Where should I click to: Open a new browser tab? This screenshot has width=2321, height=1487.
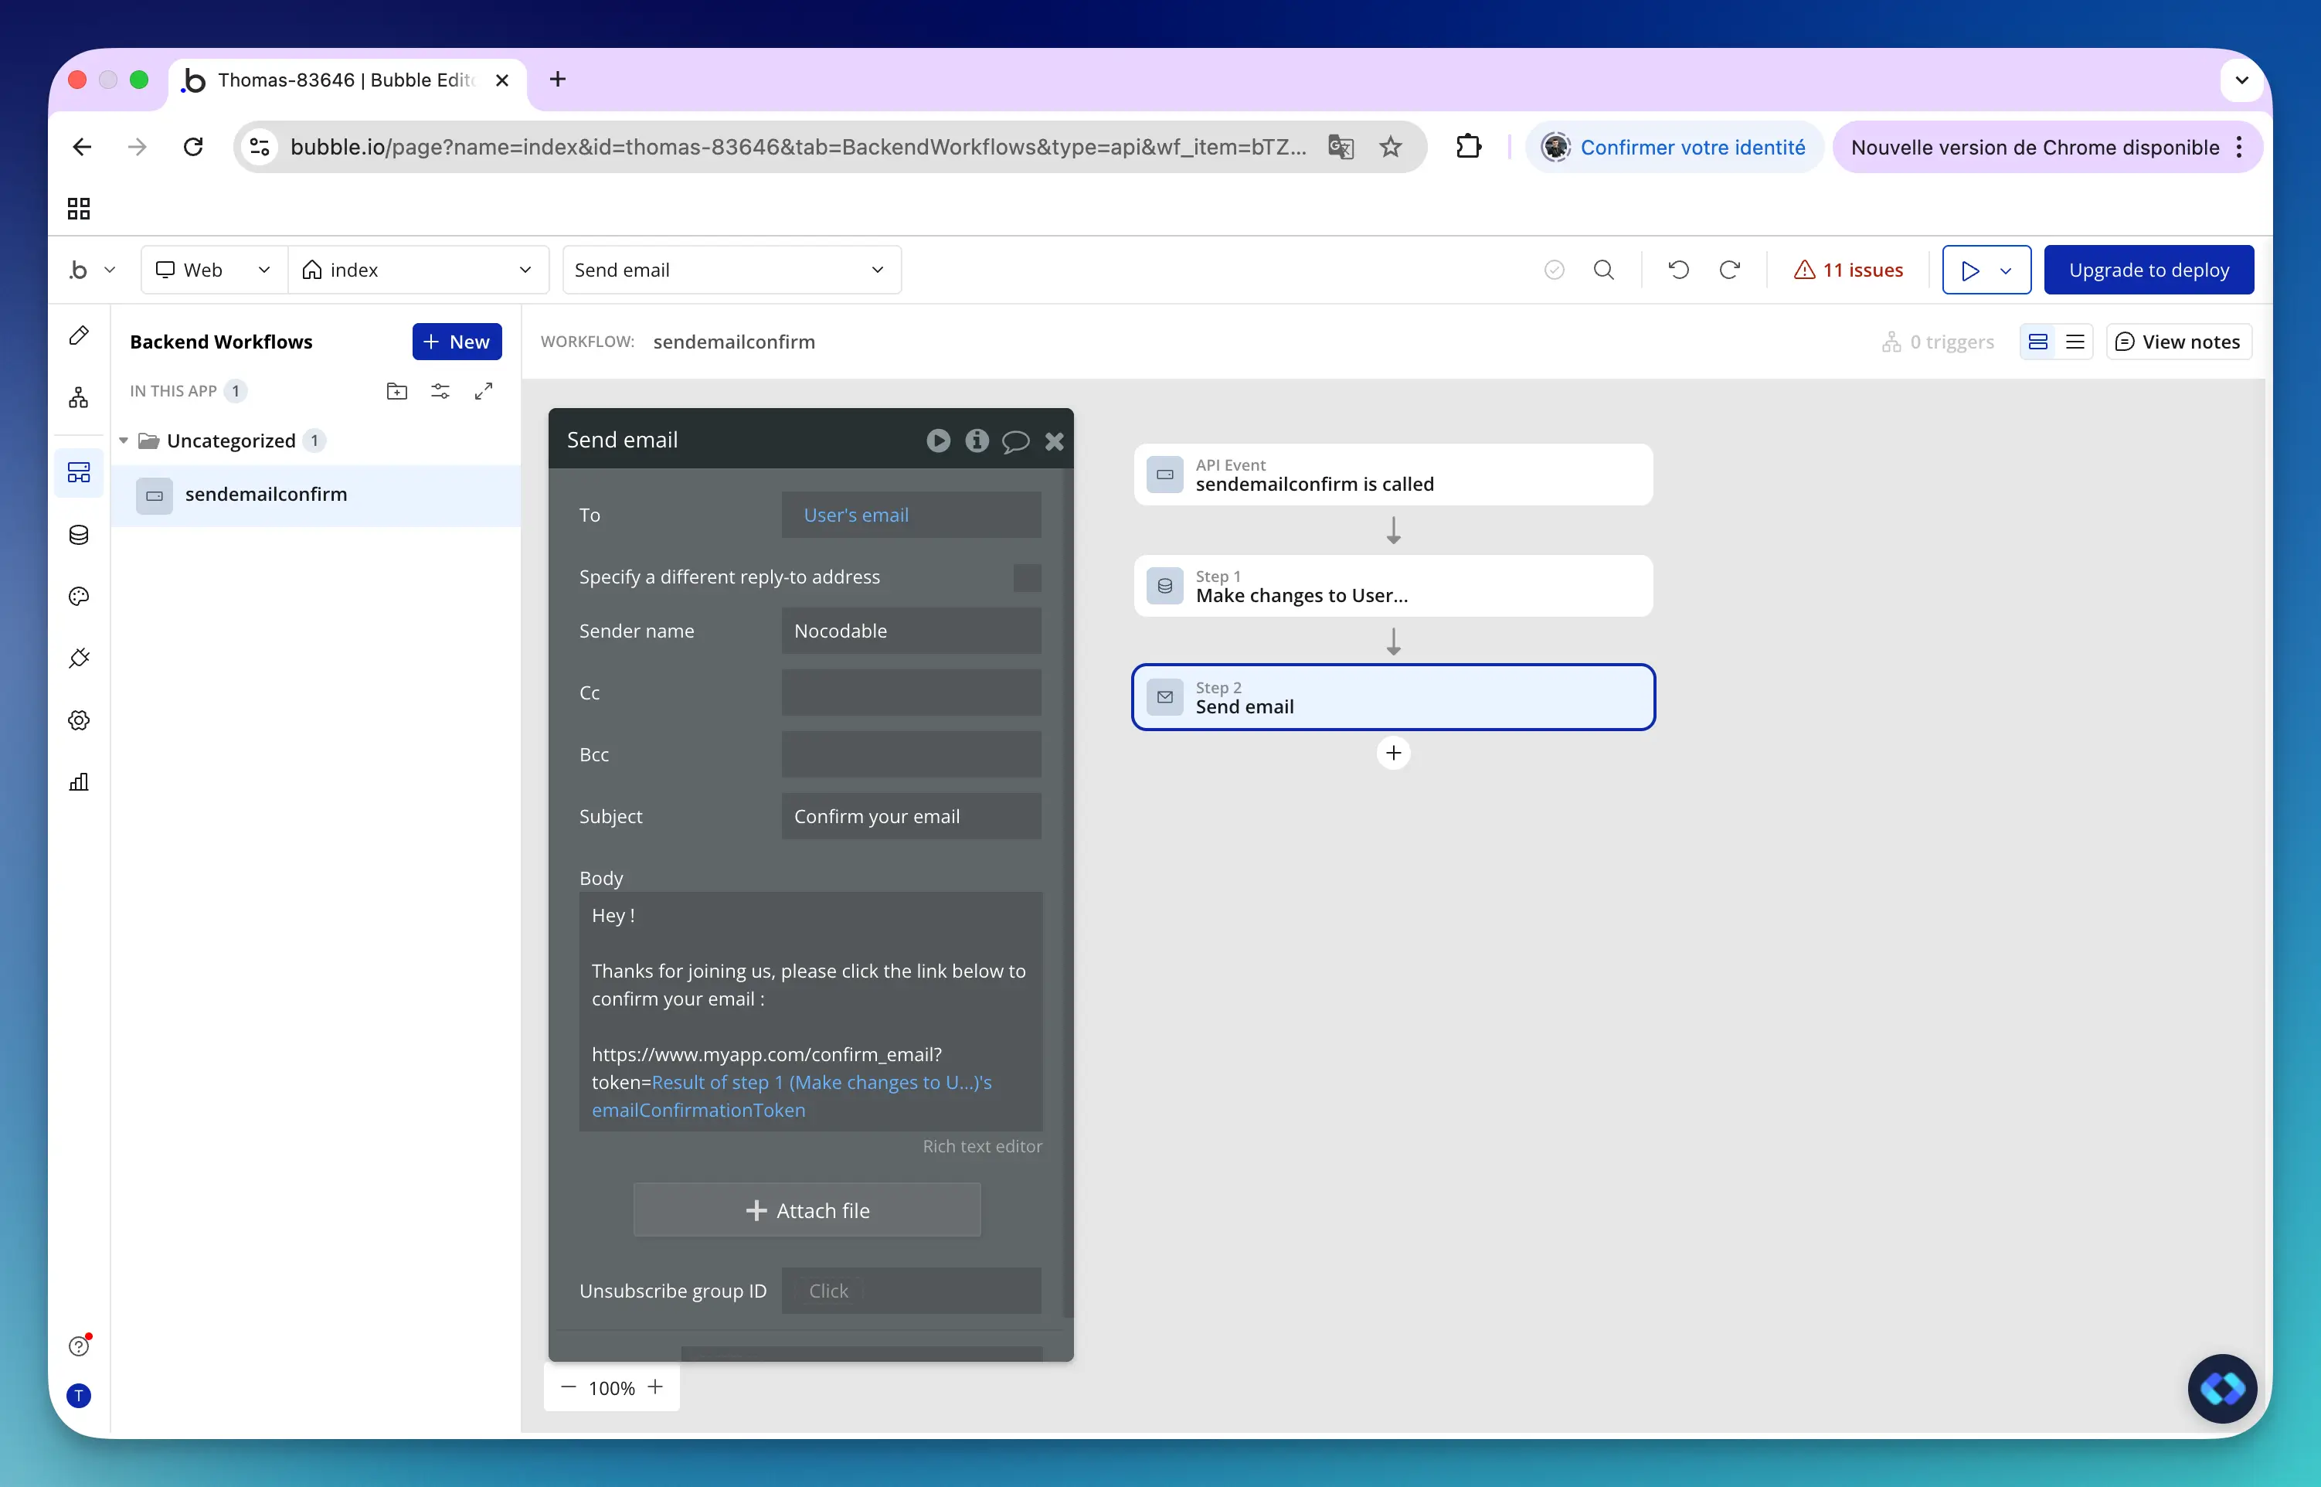point(558,80)
